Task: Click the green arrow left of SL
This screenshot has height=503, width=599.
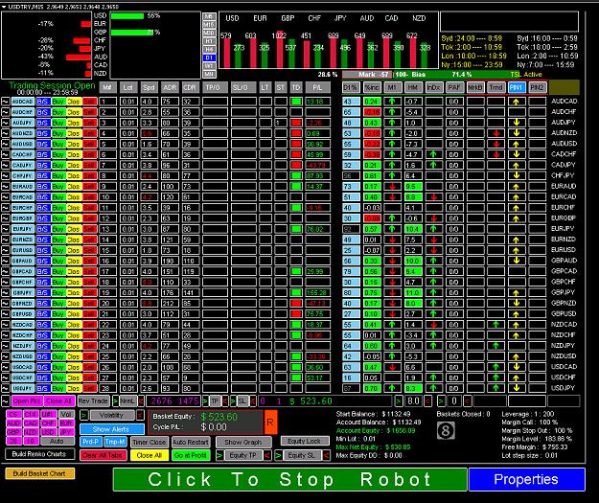Action: pos(233,401)
